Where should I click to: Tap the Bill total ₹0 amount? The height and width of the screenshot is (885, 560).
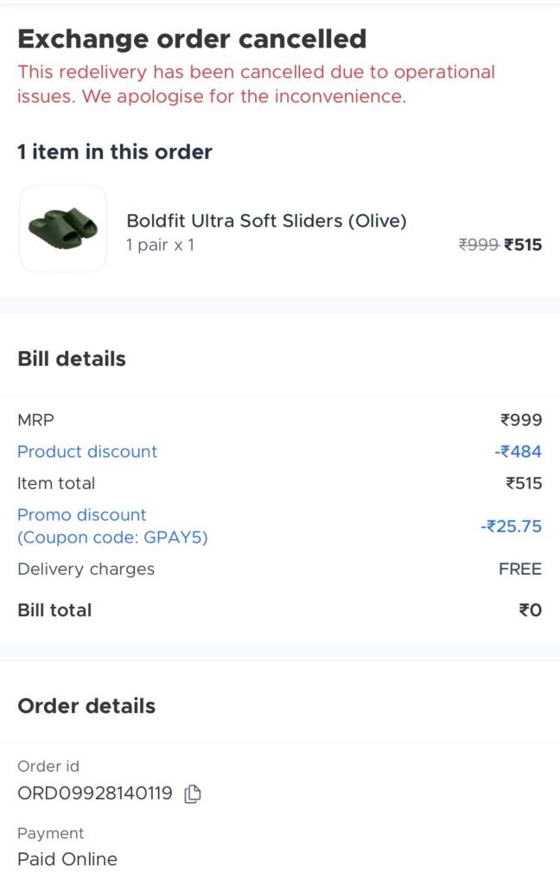(x=530, y=610)
